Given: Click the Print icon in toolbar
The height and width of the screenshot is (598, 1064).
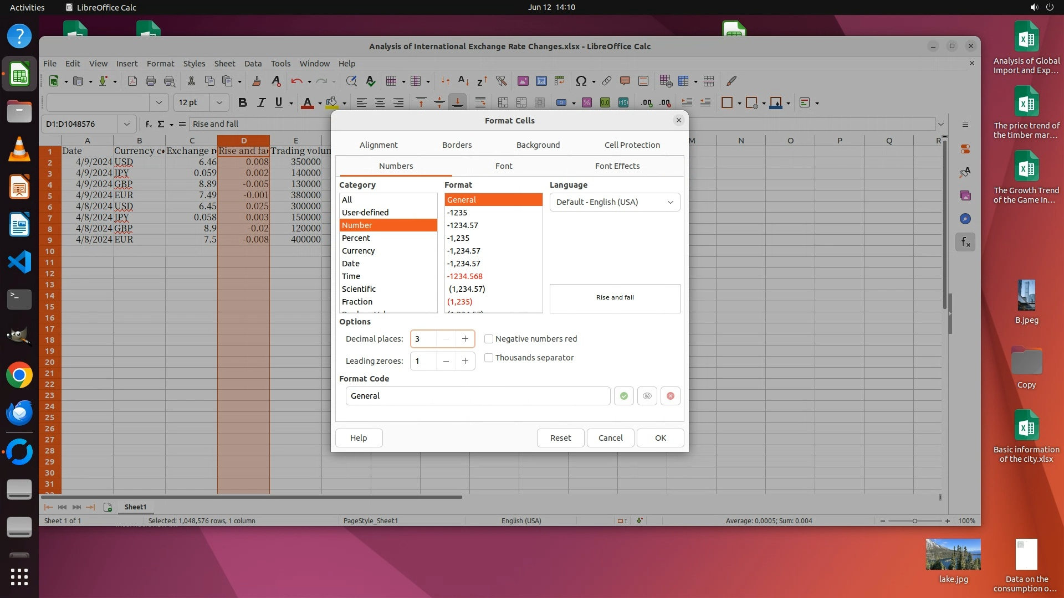Looking at the screenshot, I should click(150, 81).
